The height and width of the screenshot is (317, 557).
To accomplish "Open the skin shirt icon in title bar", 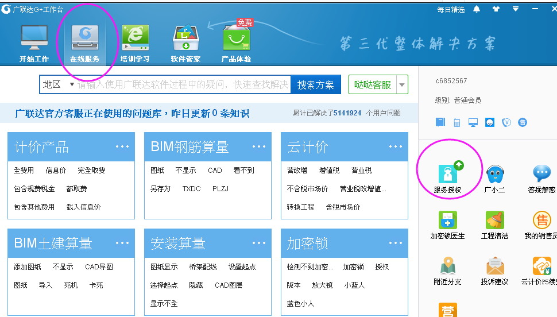I will [496, 9].
